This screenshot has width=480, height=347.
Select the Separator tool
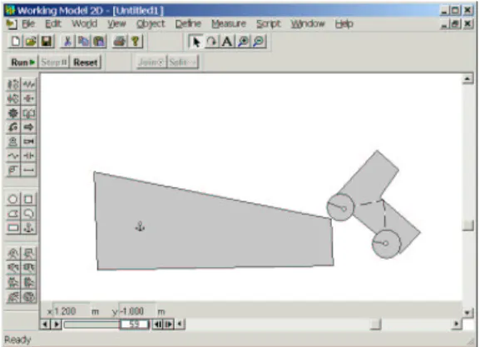(29, 156)
